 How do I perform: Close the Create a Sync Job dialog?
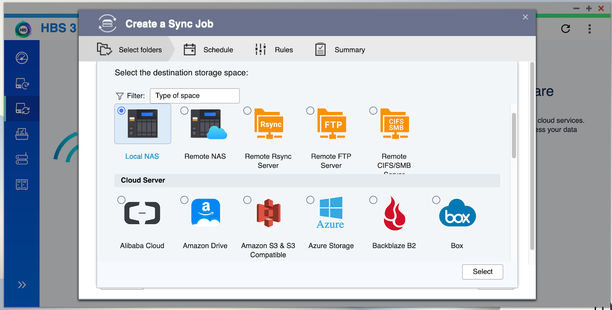coord(525,17)
